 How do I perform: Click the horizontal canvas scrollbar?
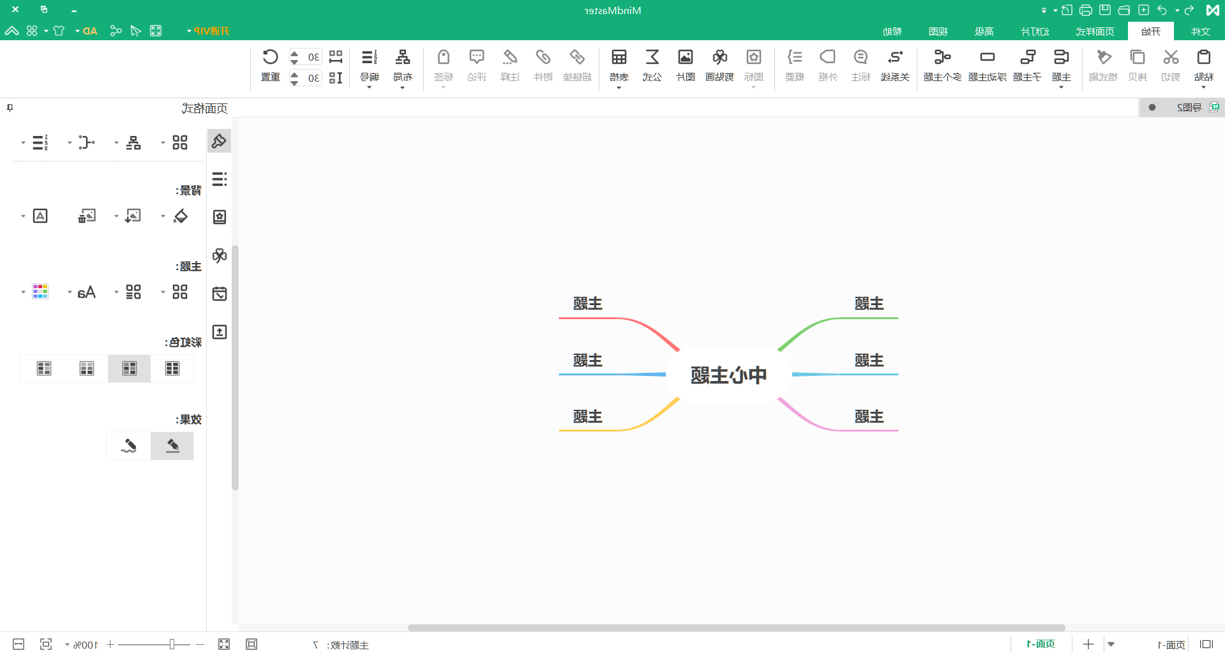[736, 628]
